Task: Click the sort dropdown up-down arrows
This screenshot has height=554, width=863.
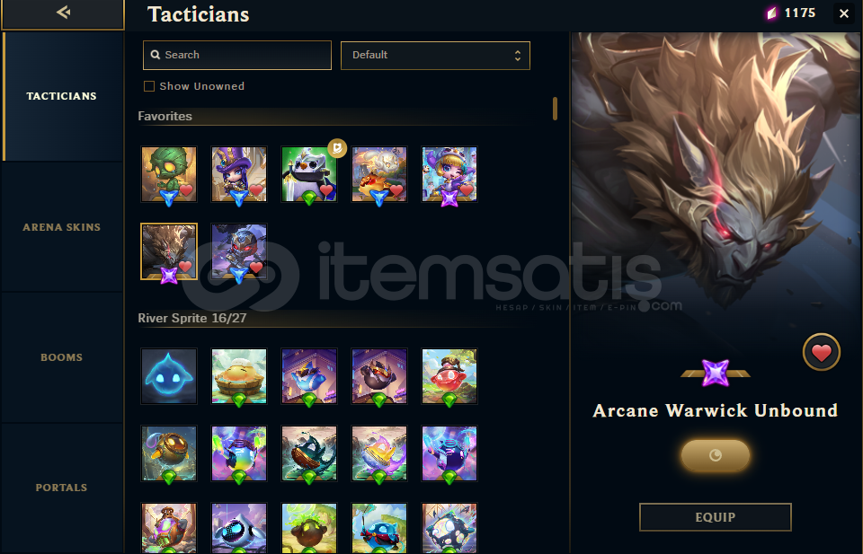Action: (x=518, y=56)
